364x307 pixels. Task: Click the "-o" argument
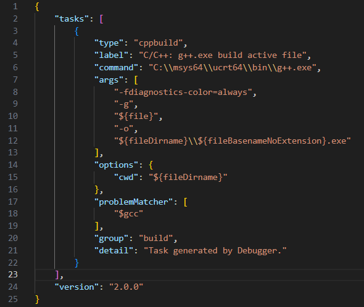point(123,128)
